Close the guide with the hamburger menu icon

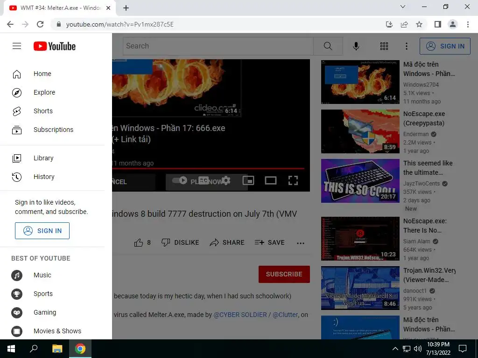tap(17, 46)
